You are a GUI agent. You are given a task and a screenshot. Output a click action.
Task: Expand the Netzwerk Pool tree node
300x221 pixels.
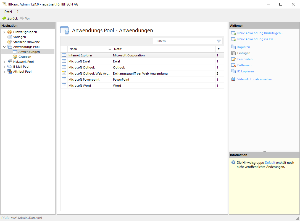pyautogui.click(x=4, y=62)
